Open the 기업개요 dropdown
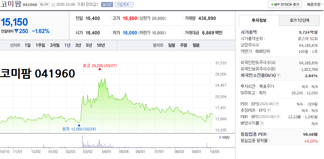This screenshot has height=159, width=324. point(124,4)
